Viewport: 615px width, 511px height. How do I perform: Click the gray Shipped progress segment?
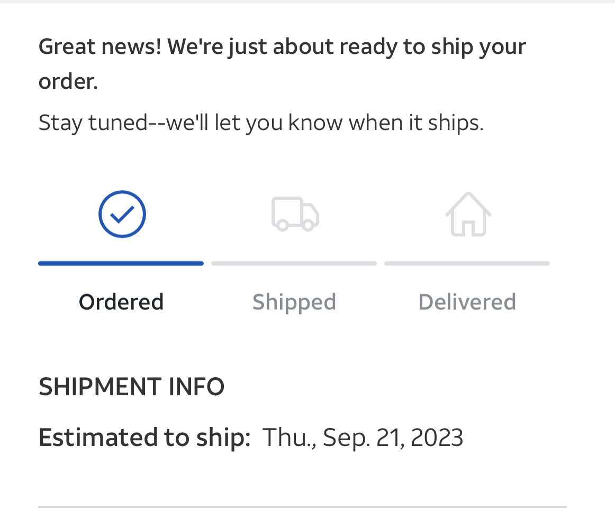[x=294, y=263]
